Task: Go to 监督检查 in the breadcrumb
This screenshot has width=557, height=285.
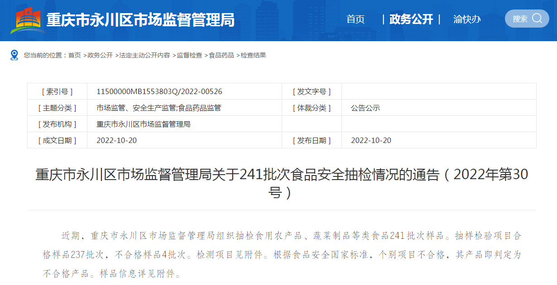Action: tap(189, 55)
